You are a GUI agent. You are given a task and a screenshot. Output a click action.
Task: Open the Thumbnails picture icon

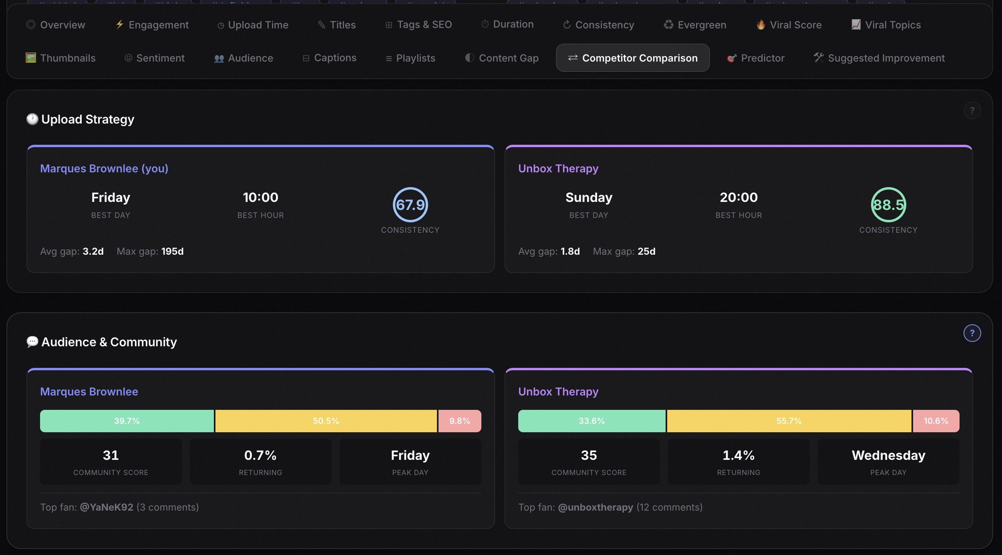click(30, 58)
